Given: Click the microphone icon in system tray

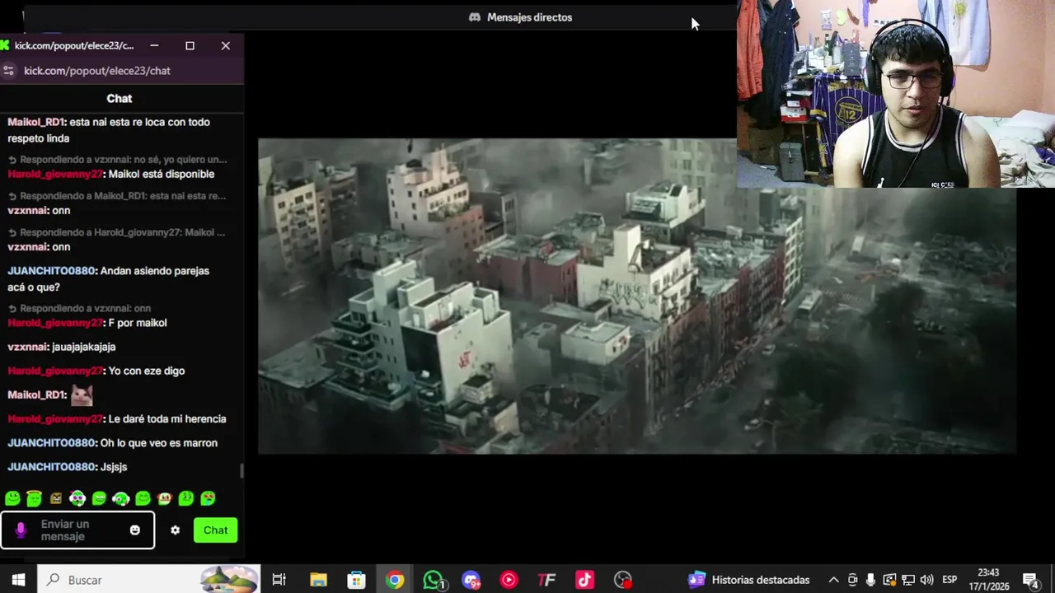Looking at the screenshot, I should point(870,580).
